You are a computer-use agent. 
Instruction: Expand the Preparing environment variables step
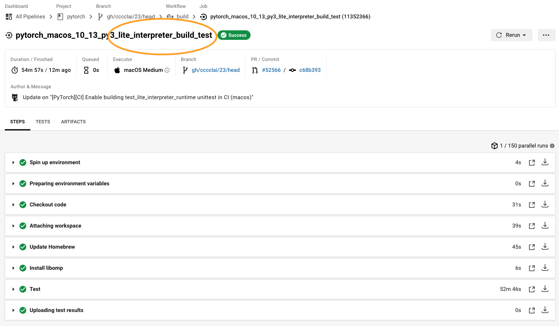pyautogui.click(x=13, y=184)
